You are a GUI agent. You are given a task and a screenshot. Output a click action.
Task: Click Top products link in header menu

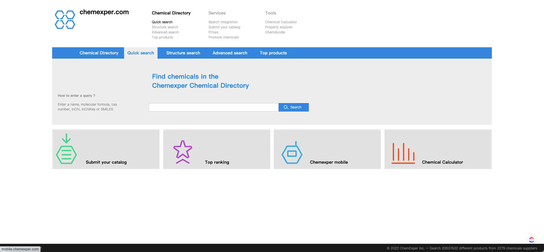pos(162,37)
